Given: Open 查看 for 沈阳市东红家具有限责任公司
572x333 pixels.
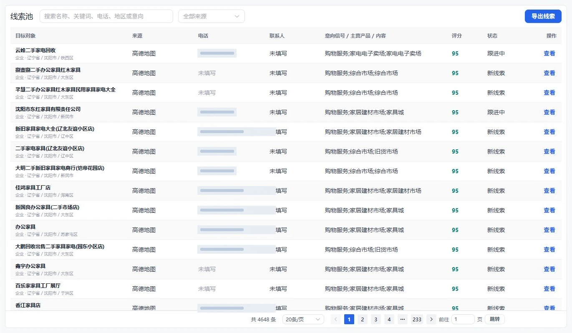Looking at the screenshot, I should tap(549, 112).
